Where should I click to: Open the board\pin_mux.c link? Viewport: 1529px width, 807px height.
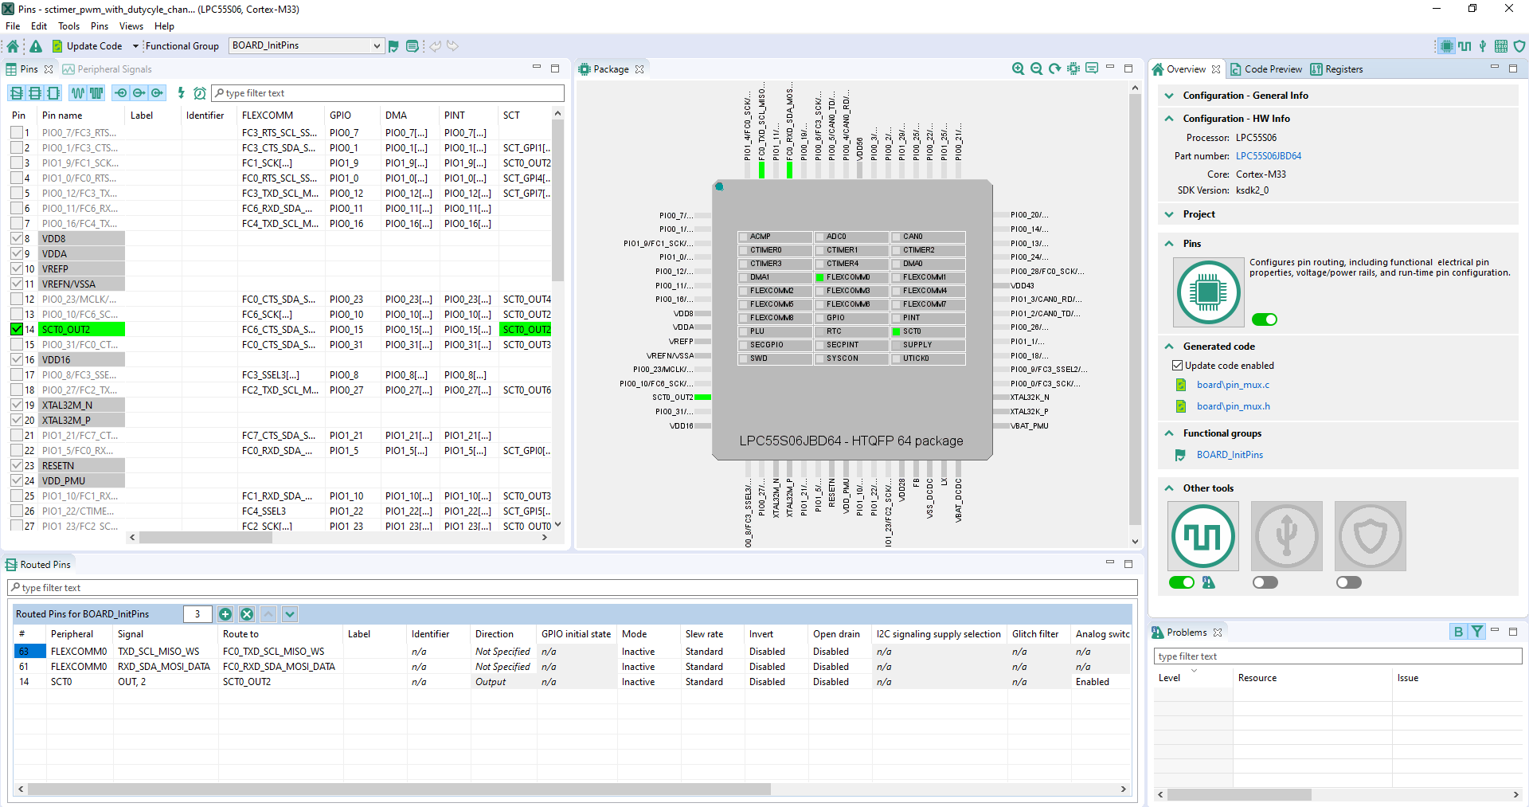[1232, 385]
